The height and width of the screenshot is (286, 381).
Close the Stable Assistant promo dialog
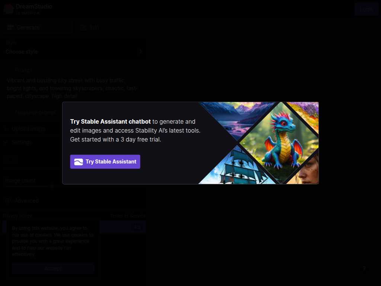pyautogui.click(x=311, y=110)
